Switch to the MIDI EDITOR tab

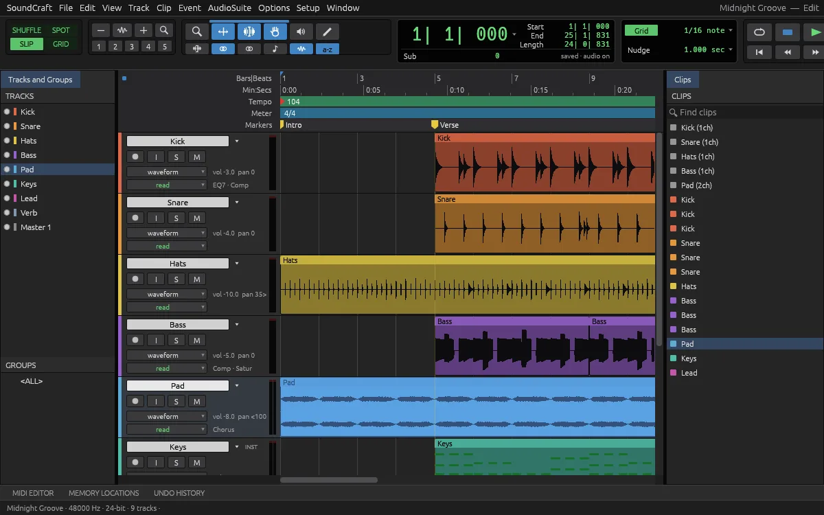click(x=33, y=493)
